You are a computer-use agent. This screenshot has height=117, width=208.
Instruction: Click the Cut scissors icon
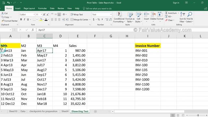coord(3,13)
